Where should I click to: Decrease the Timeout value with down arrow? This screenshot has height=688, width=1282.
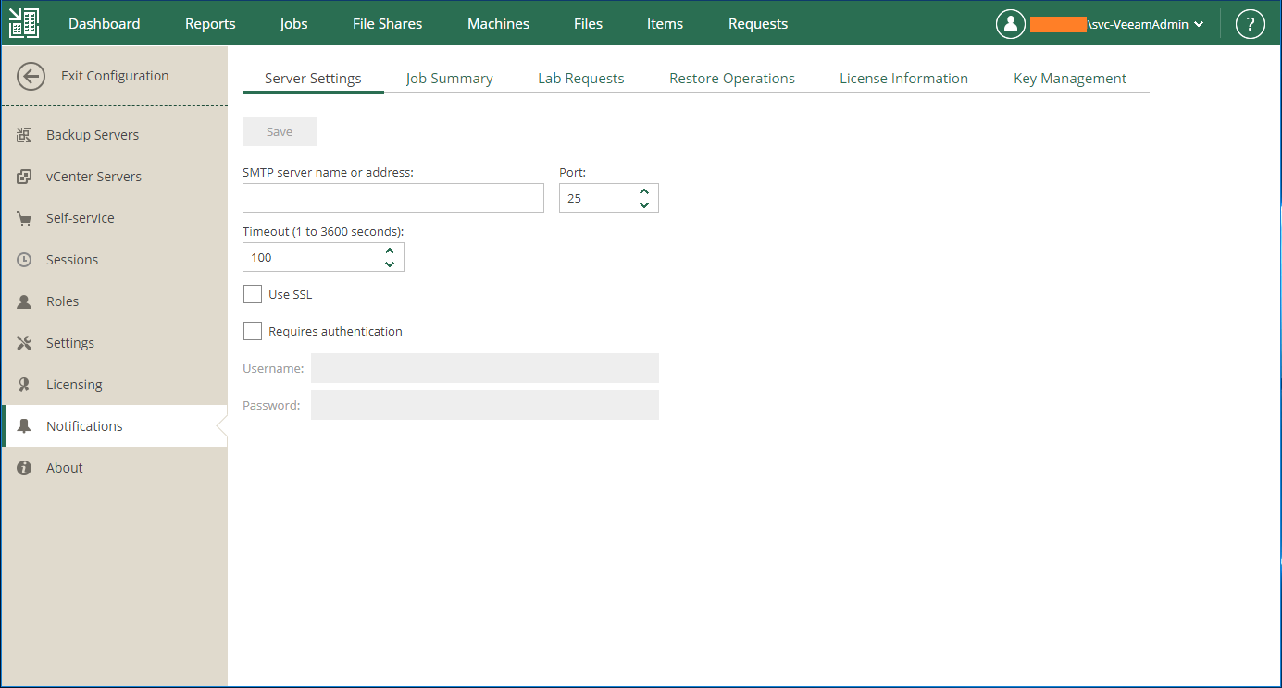(390, 264)
